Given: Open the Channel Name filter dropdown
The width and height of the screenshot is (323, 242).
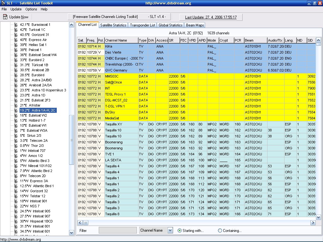Looking at the screenshot, I should tap(170, 230).
